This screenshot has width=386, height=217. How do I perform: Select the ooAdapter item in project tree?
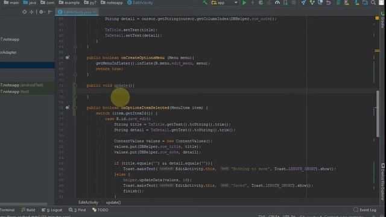click(x=8, y=52)
